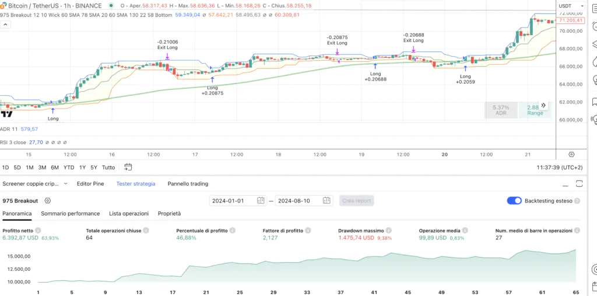Image resolution: width=597 pixels, height=296 pixels.
Task: Click help icon beside Backtesting esteso
Action: pyautogui.click(x=577, y=201)
